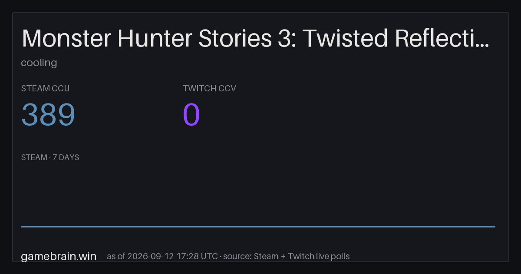The width and height of the screenshot is (521, 274).
Task: Click the STEAM CCU label
Action: coord(46,88)
